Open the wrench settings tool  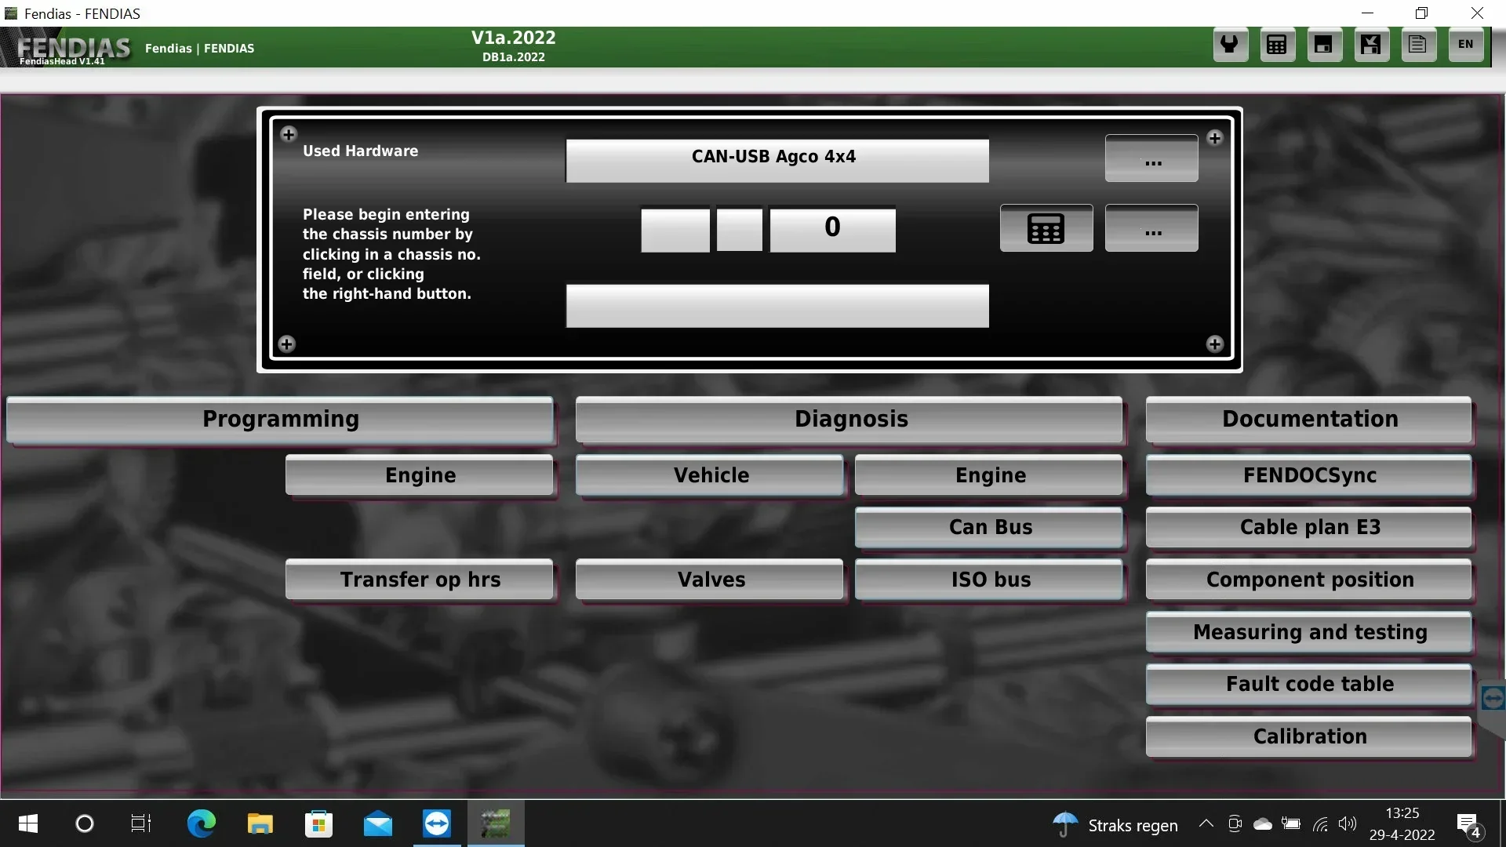(x=1230, y=45)
